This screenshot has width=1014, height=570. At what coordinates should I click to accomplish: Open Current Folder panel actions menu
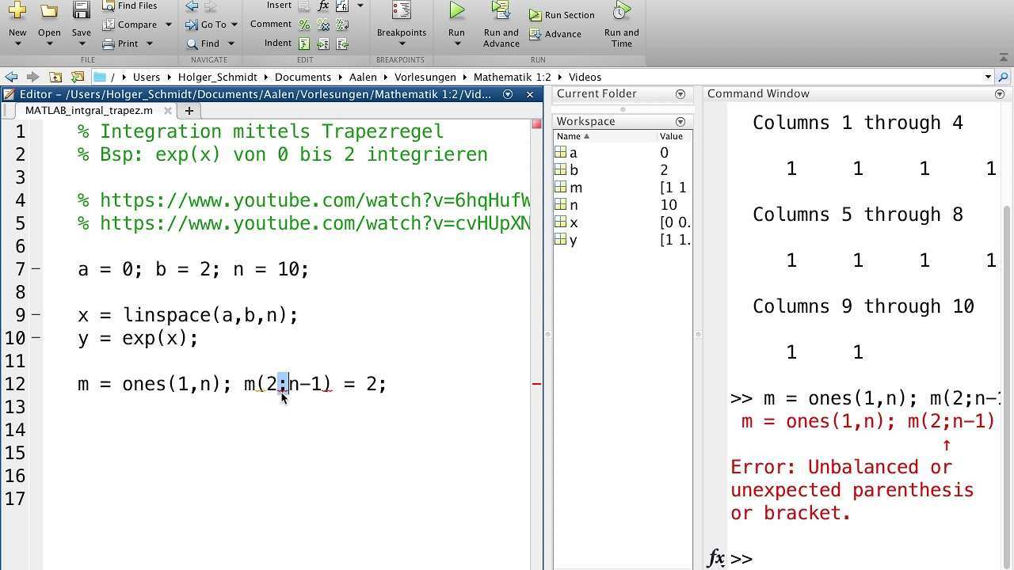(x=680, y=94)
